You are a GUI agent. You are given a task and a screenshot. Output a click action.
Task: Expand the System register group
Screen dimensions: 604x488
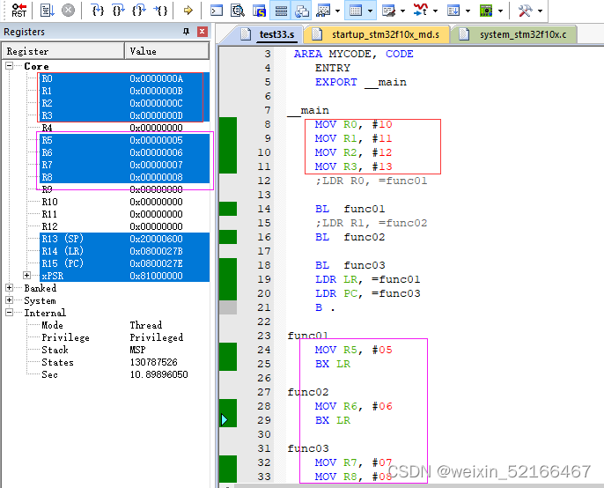coord(9,299)
